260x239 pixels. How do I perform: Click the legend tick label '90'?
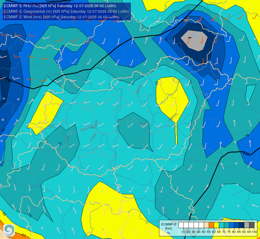point(244,232)
